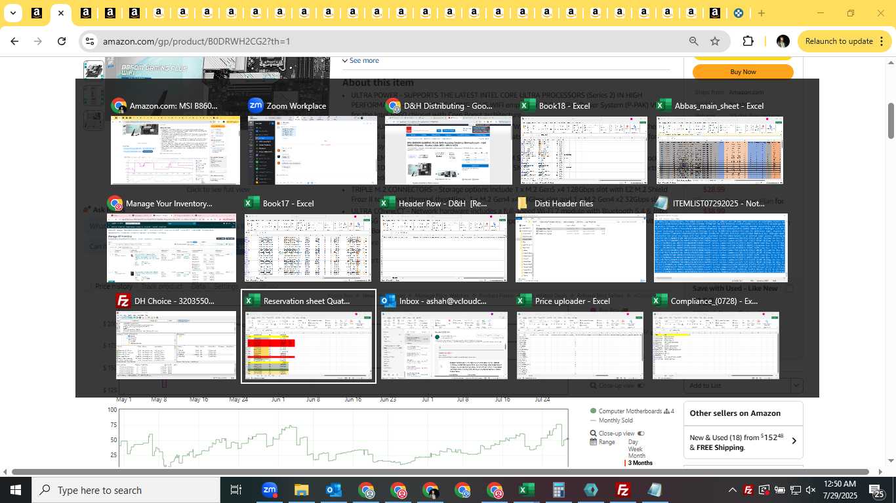Open Outlook from the taskbar
This screenshot has width=896, height=503.
(333, 490)
